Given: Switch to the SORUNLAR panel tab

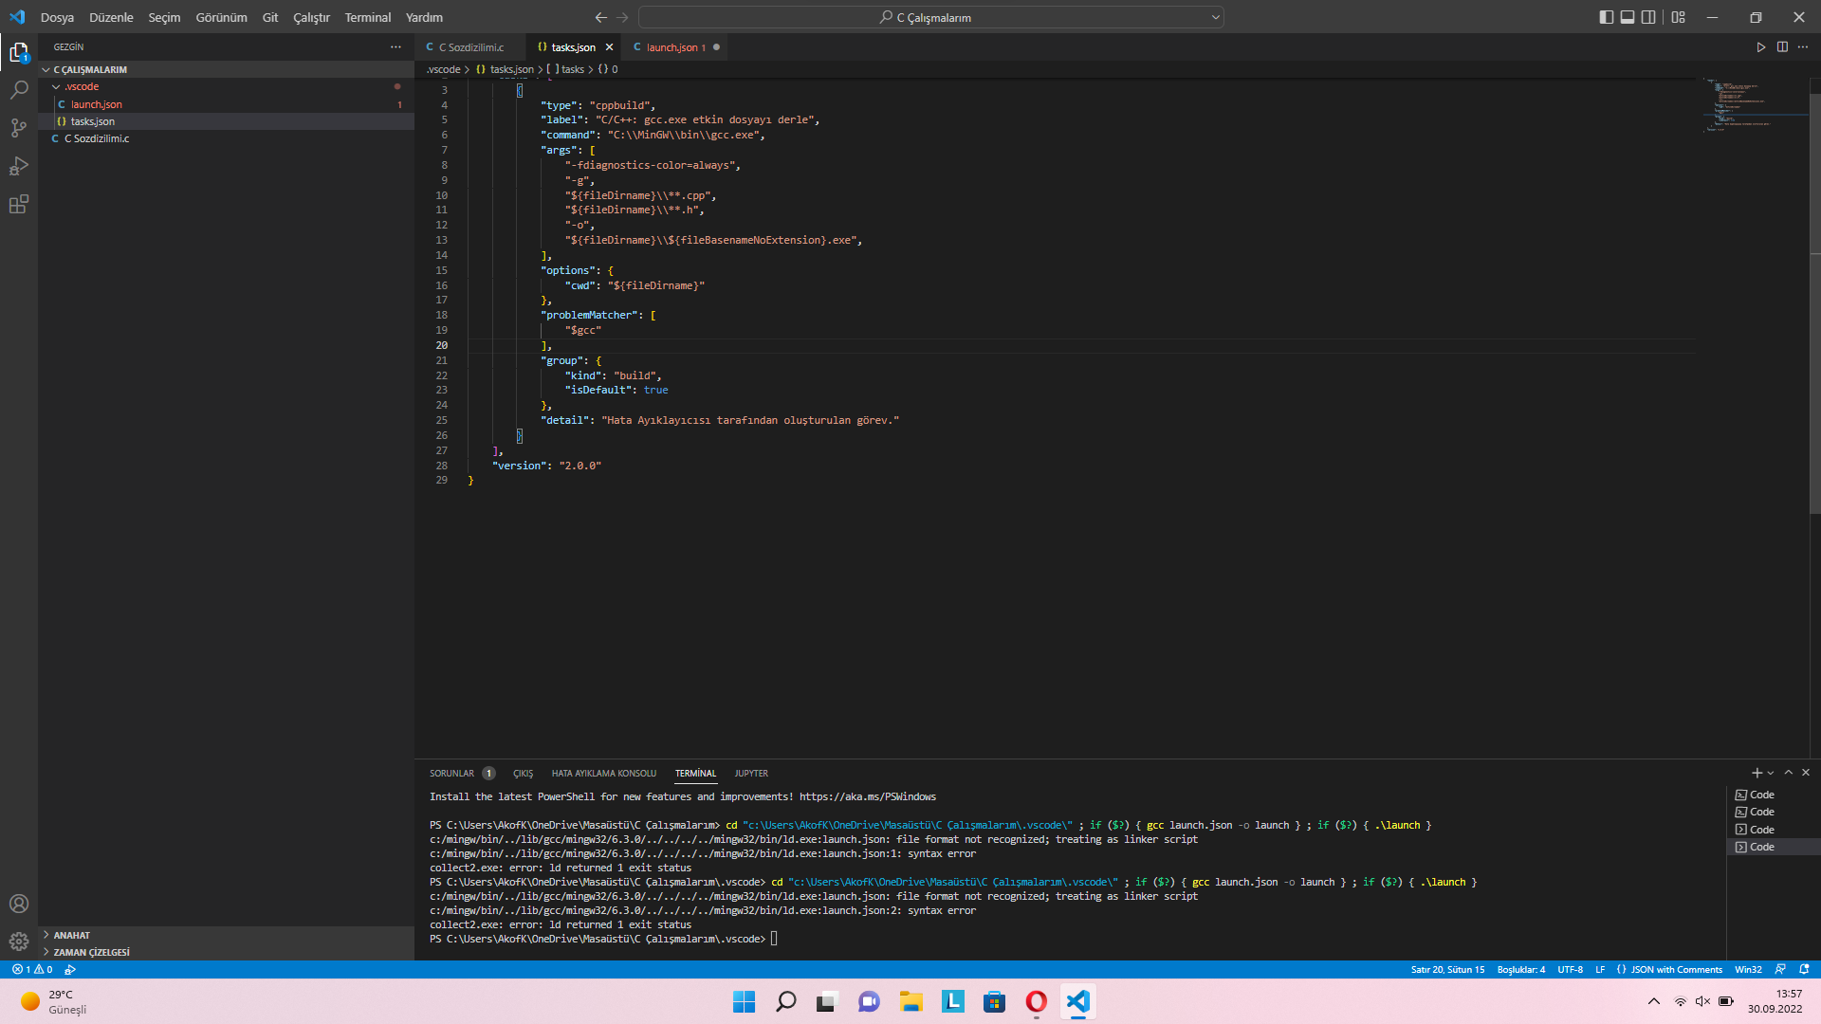Looking at the screenshot, I should pos(451,773).
